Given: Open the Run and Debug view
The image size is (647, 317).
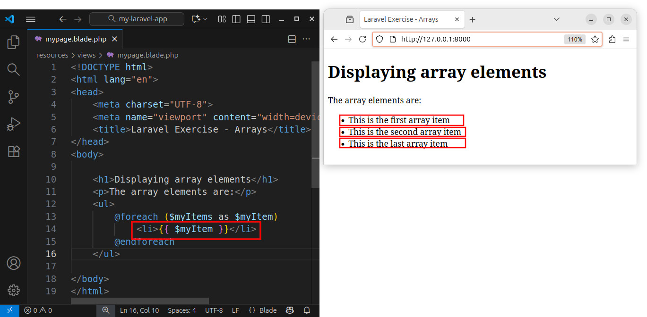Looking at the screenshot, I should pyautogui.click(x=13, y=125).
